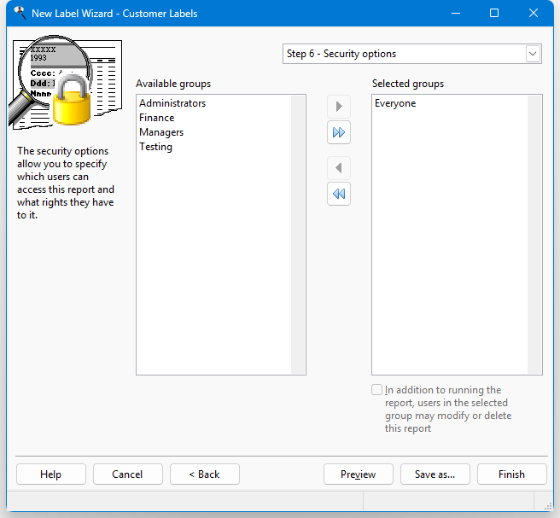Enable modify or delete report checkbox
Image resolution: width=560 pixels, height=518 pixels.
[x=377, y=390]
